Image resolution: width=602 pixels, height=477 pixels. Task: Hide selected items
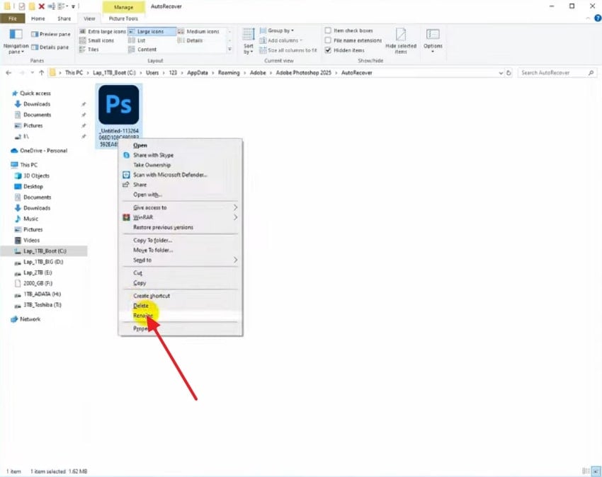pos(402,41)
